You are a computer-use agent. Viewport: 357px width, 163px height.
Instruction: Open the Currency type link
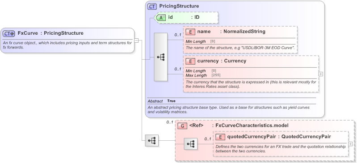[235, 61]
